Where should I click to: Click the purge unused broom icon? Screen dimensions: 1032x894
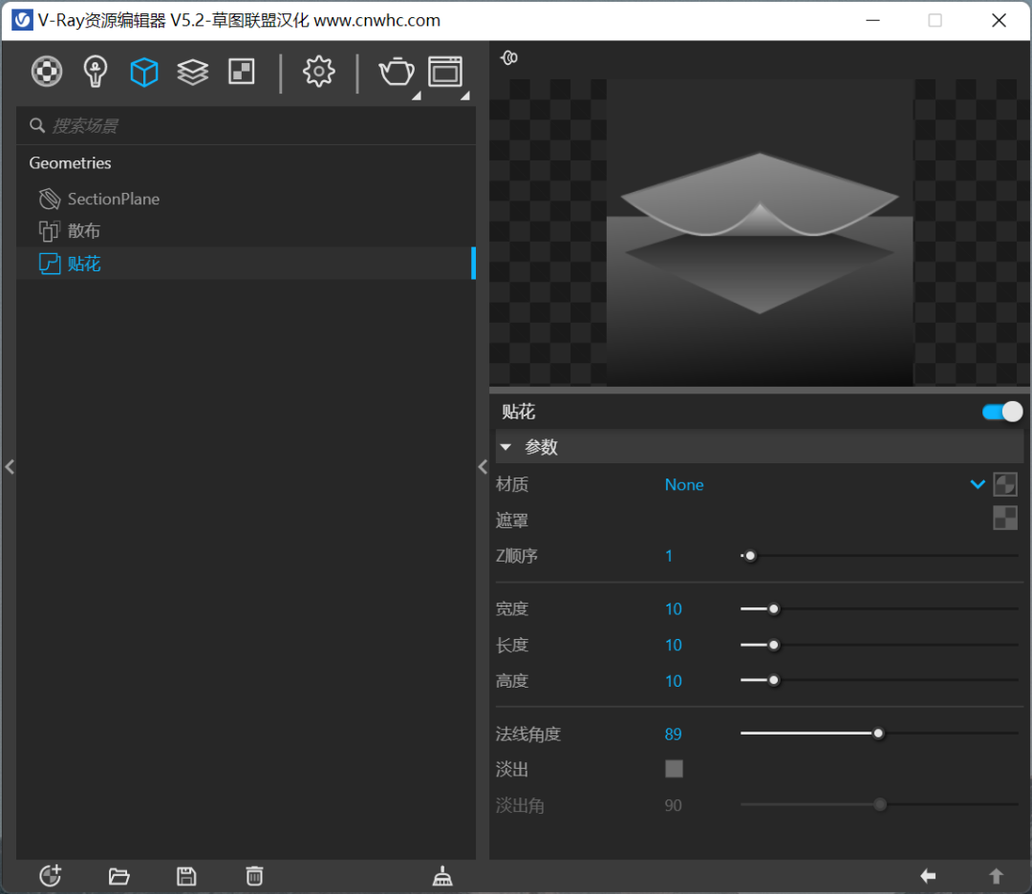442,876
